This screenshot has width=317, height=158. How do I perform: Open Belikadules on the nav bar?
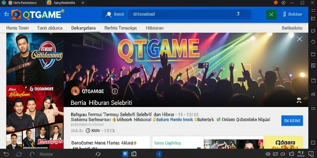pyautogui.click(x=292, y=28)
